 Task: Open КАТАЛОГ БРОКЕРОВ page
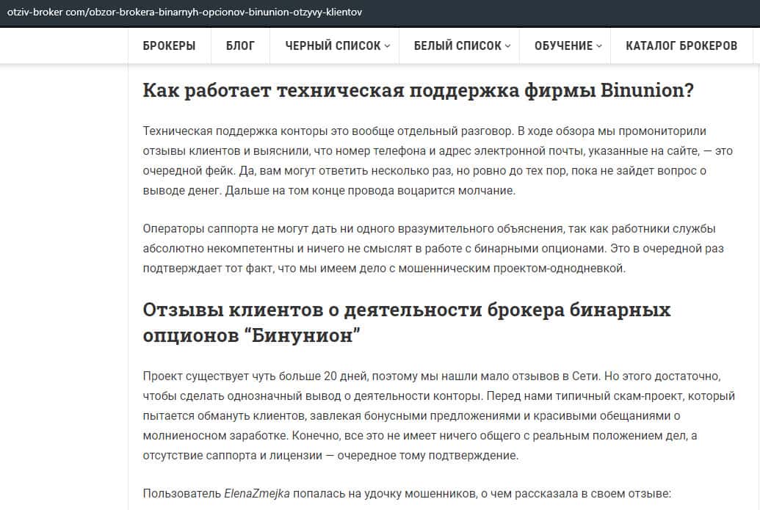point(681,45)
